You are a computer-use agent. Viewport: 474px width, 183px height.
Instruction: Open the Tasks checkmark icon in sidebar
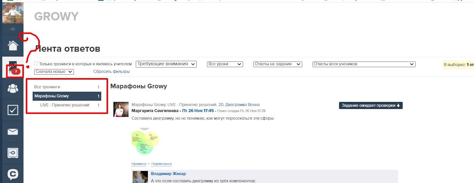click(13, 110)
